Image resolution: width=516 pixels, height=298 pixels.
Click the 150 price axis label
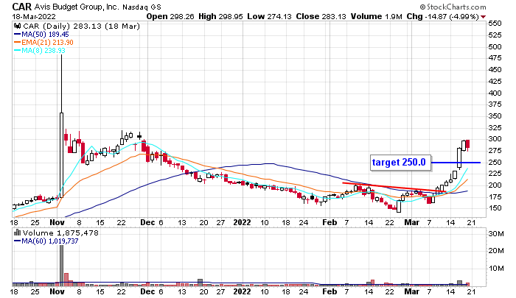coord(495,208)
